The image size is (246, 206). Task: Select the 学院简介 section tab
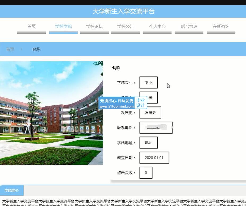12,190
